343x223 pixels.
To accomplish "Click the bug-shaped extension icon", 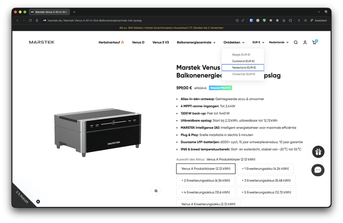I will coord(284,20).
